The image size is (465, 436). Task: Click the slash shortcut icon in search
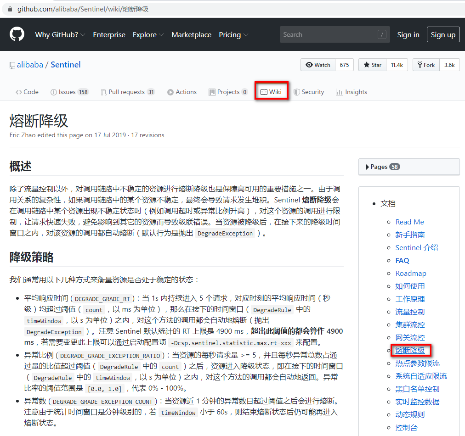(382, 35)
